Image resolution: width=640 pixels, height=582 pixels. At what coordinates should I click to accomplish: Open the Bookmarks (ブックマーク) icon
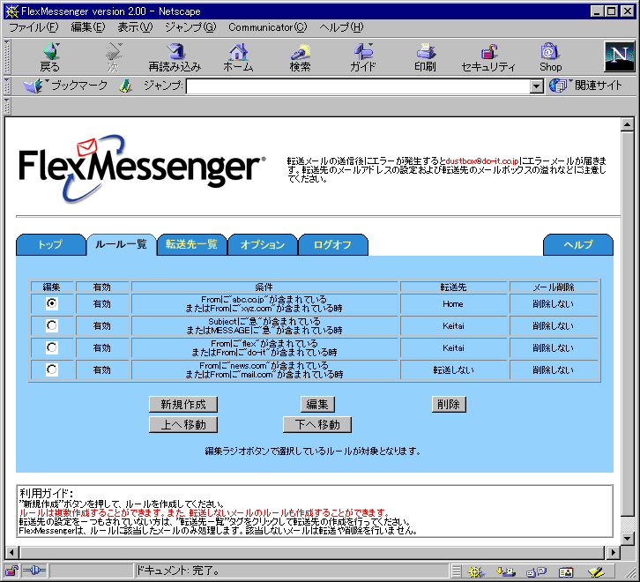(33, 86)
